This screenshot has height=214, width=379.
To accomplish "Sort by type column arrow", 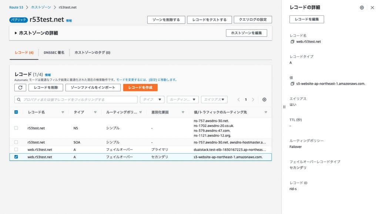I will click(95, 112).
